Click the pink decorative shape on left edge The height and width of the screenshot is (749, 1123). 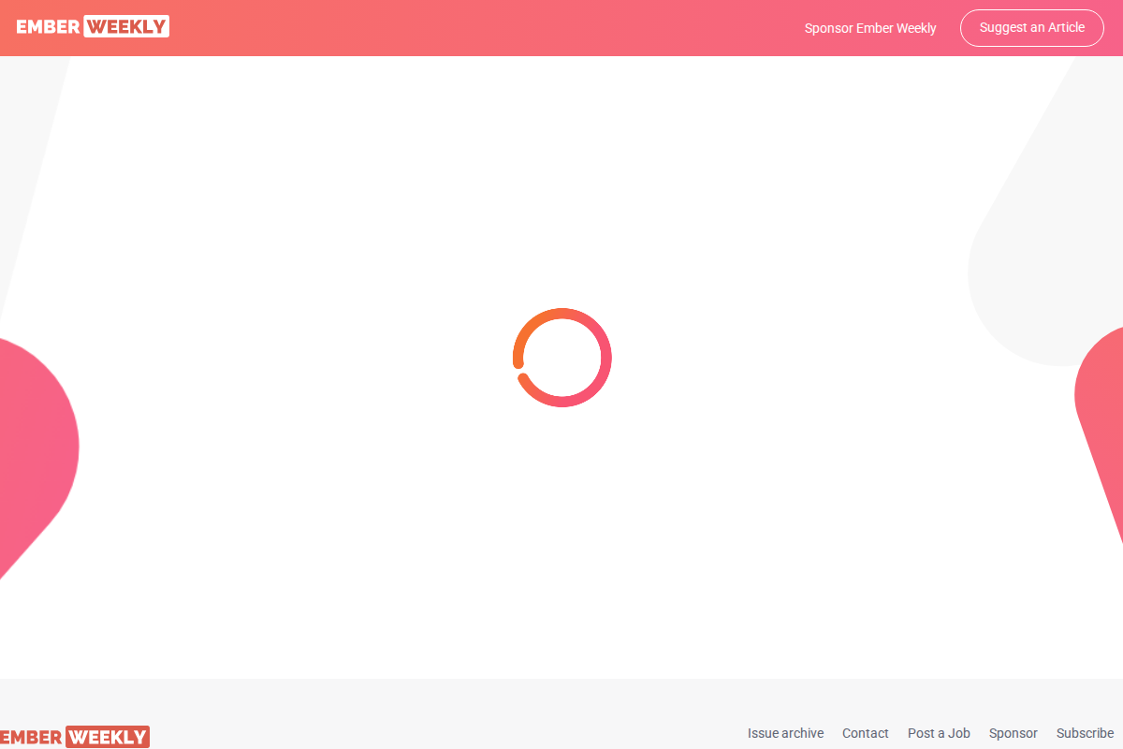[33, 449]
